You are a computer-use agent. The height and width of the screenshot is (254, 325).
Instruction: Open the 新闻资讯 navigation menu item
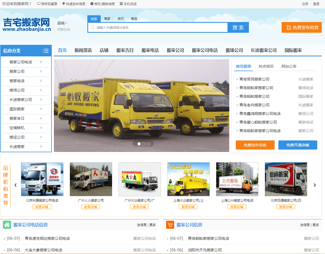pos(83,50)
